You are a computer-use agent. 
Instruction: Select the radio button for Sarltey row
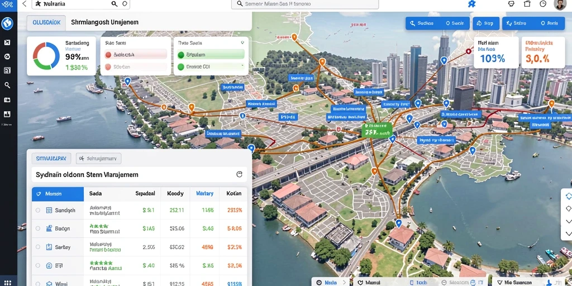click(38, 247)
